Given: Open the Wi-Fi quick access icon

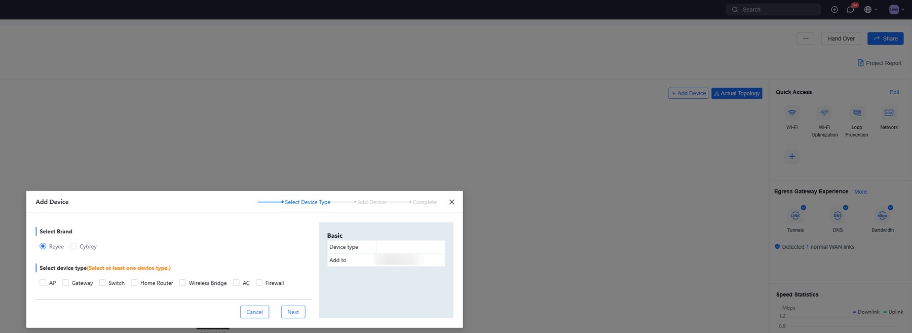Looking at the screenshot, I should [x=792, y=113].
